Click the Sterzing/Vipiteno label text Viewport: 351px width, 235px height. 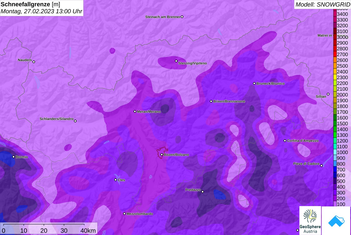(x=193, y=63)
